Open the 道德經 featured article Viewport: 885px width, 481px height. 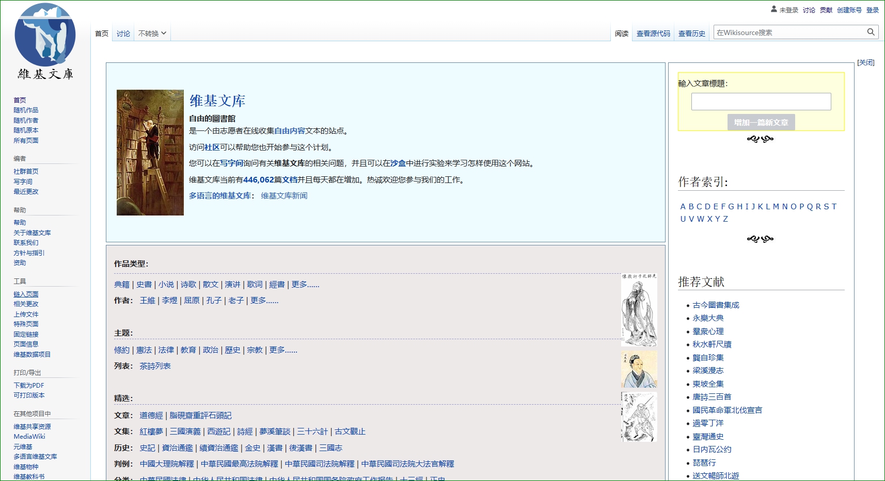coord(151,415)
